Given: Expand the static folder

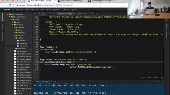Looking at the screenshot, I should tap(13, 22).
